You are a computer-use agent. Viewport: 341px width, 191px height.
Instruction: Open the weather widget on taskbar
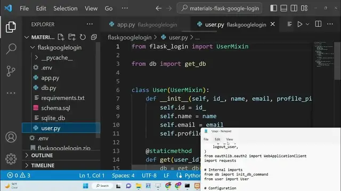click(x=12, y=186)
